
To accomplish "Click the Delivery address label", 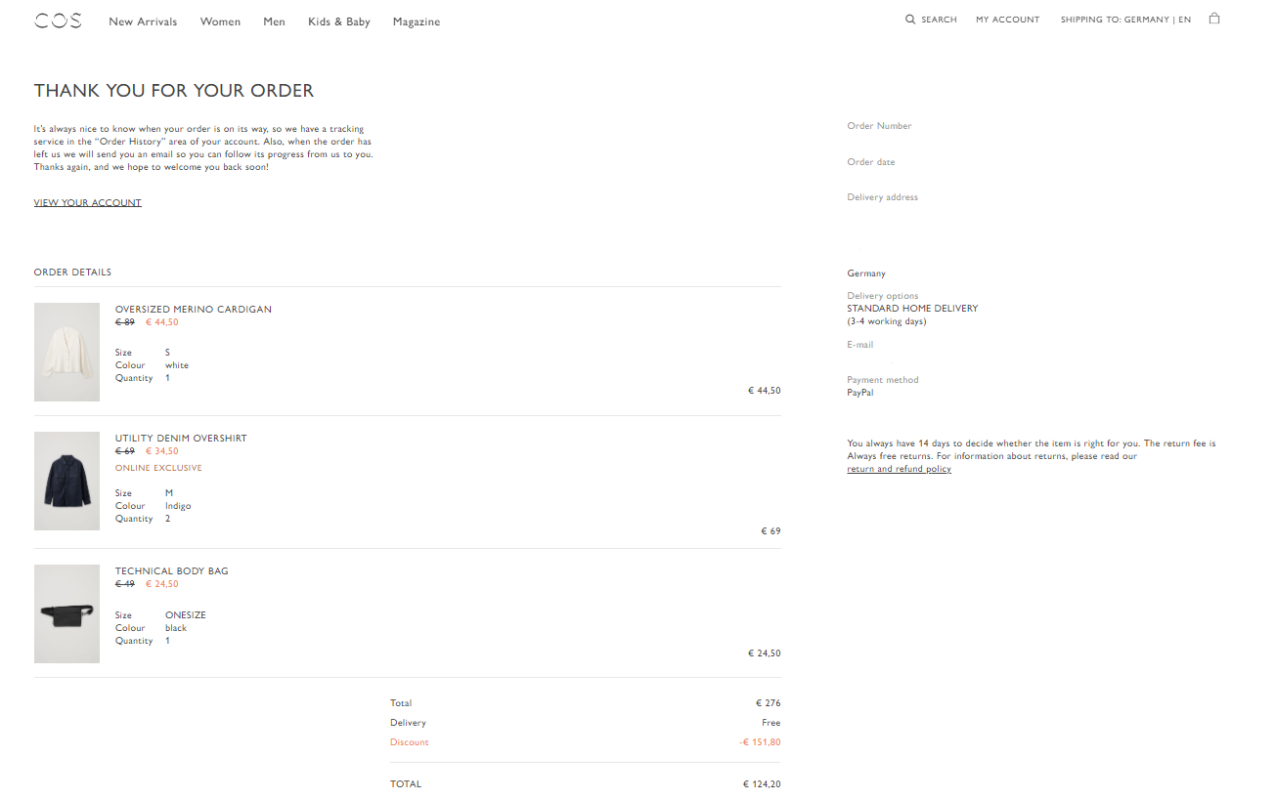I will (x=883, y=197).
